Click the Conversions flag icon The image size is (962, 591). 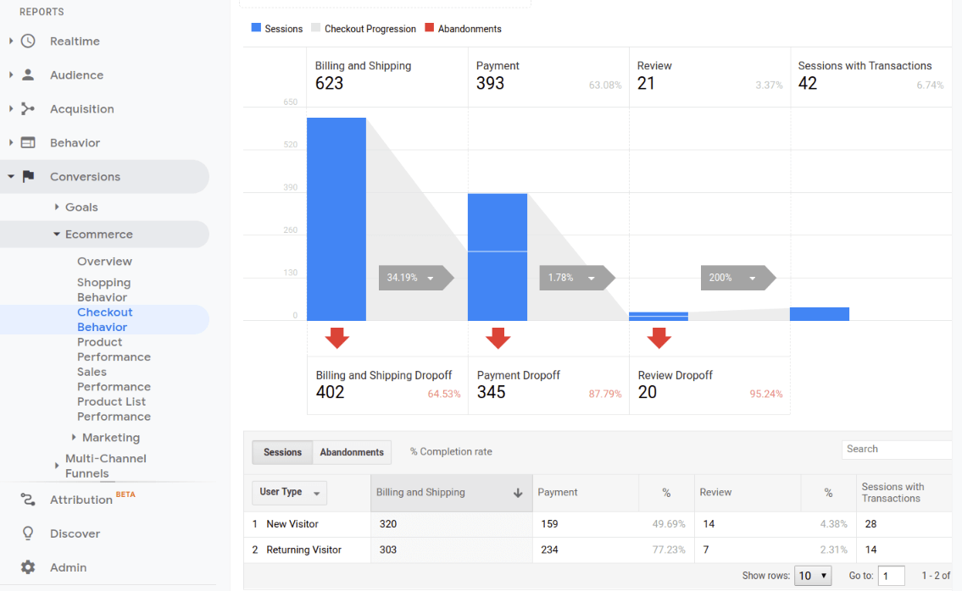click(x=28, y=177)
